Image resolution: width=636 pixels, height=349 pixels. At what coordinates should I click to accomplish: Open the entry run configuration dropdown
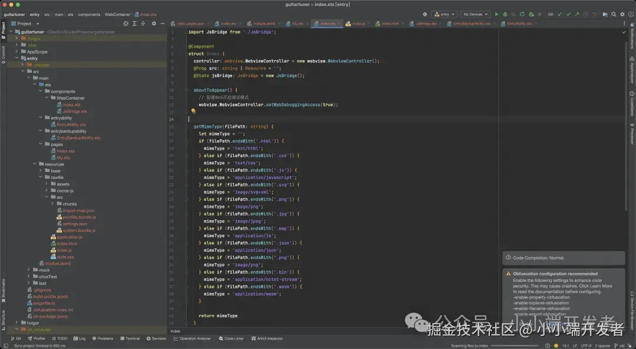coord(445,14)
